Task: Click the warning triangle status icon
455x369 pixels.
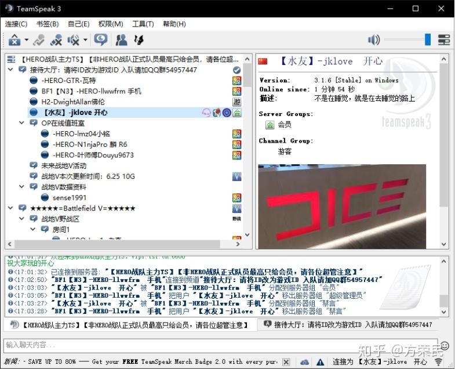Action: [x=321, y=362]
